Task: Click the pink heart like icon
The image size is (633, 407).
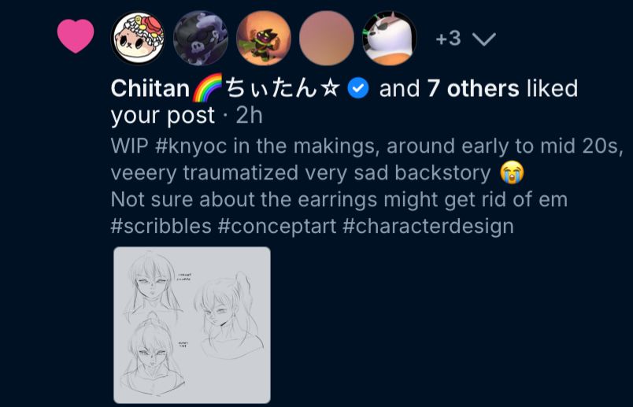Action: coord(76,36)
